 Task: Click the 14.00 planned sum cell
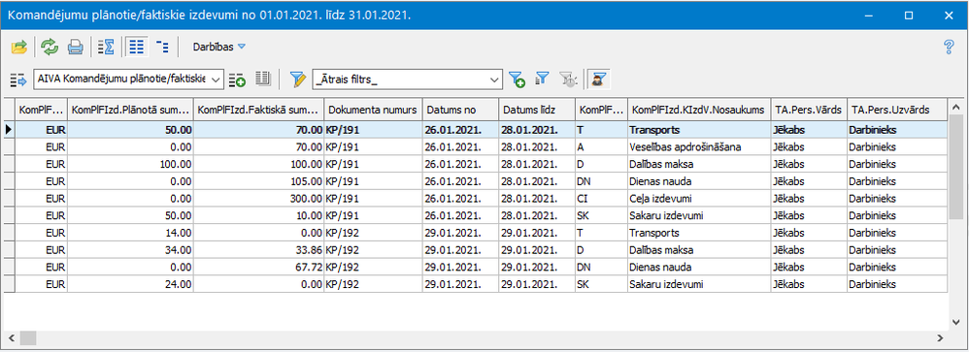coord(130,234)
